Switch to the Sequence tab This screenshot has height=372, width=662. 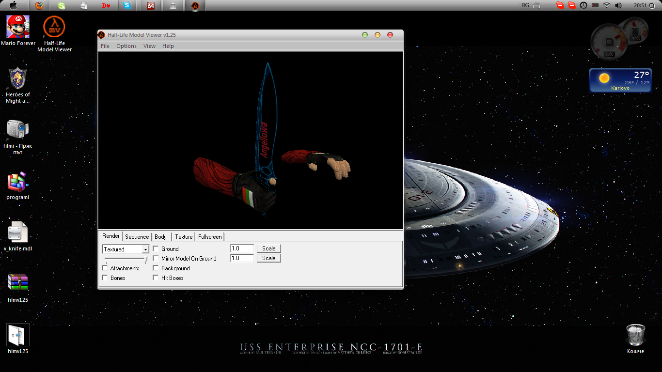137,237
